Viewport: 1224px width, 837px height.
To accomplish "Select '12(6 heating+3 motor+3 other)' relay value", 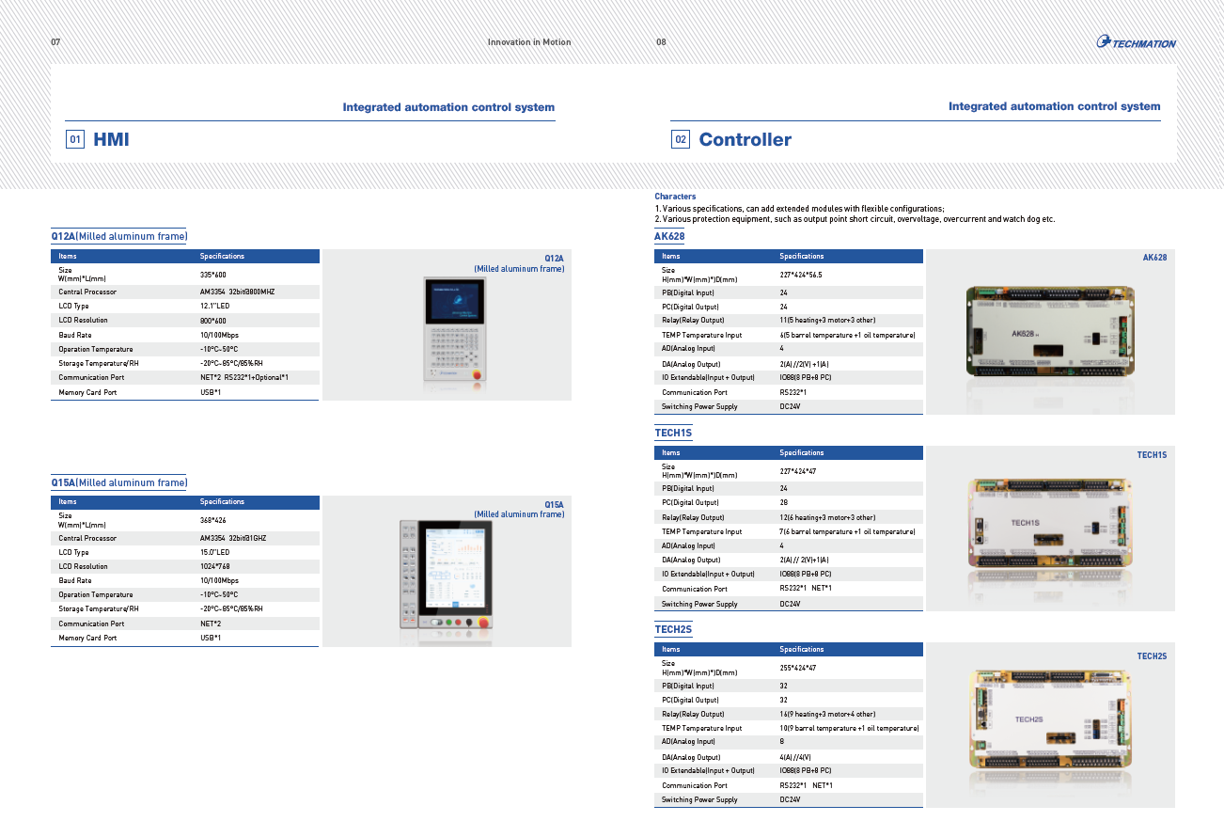I will point(827,517).
